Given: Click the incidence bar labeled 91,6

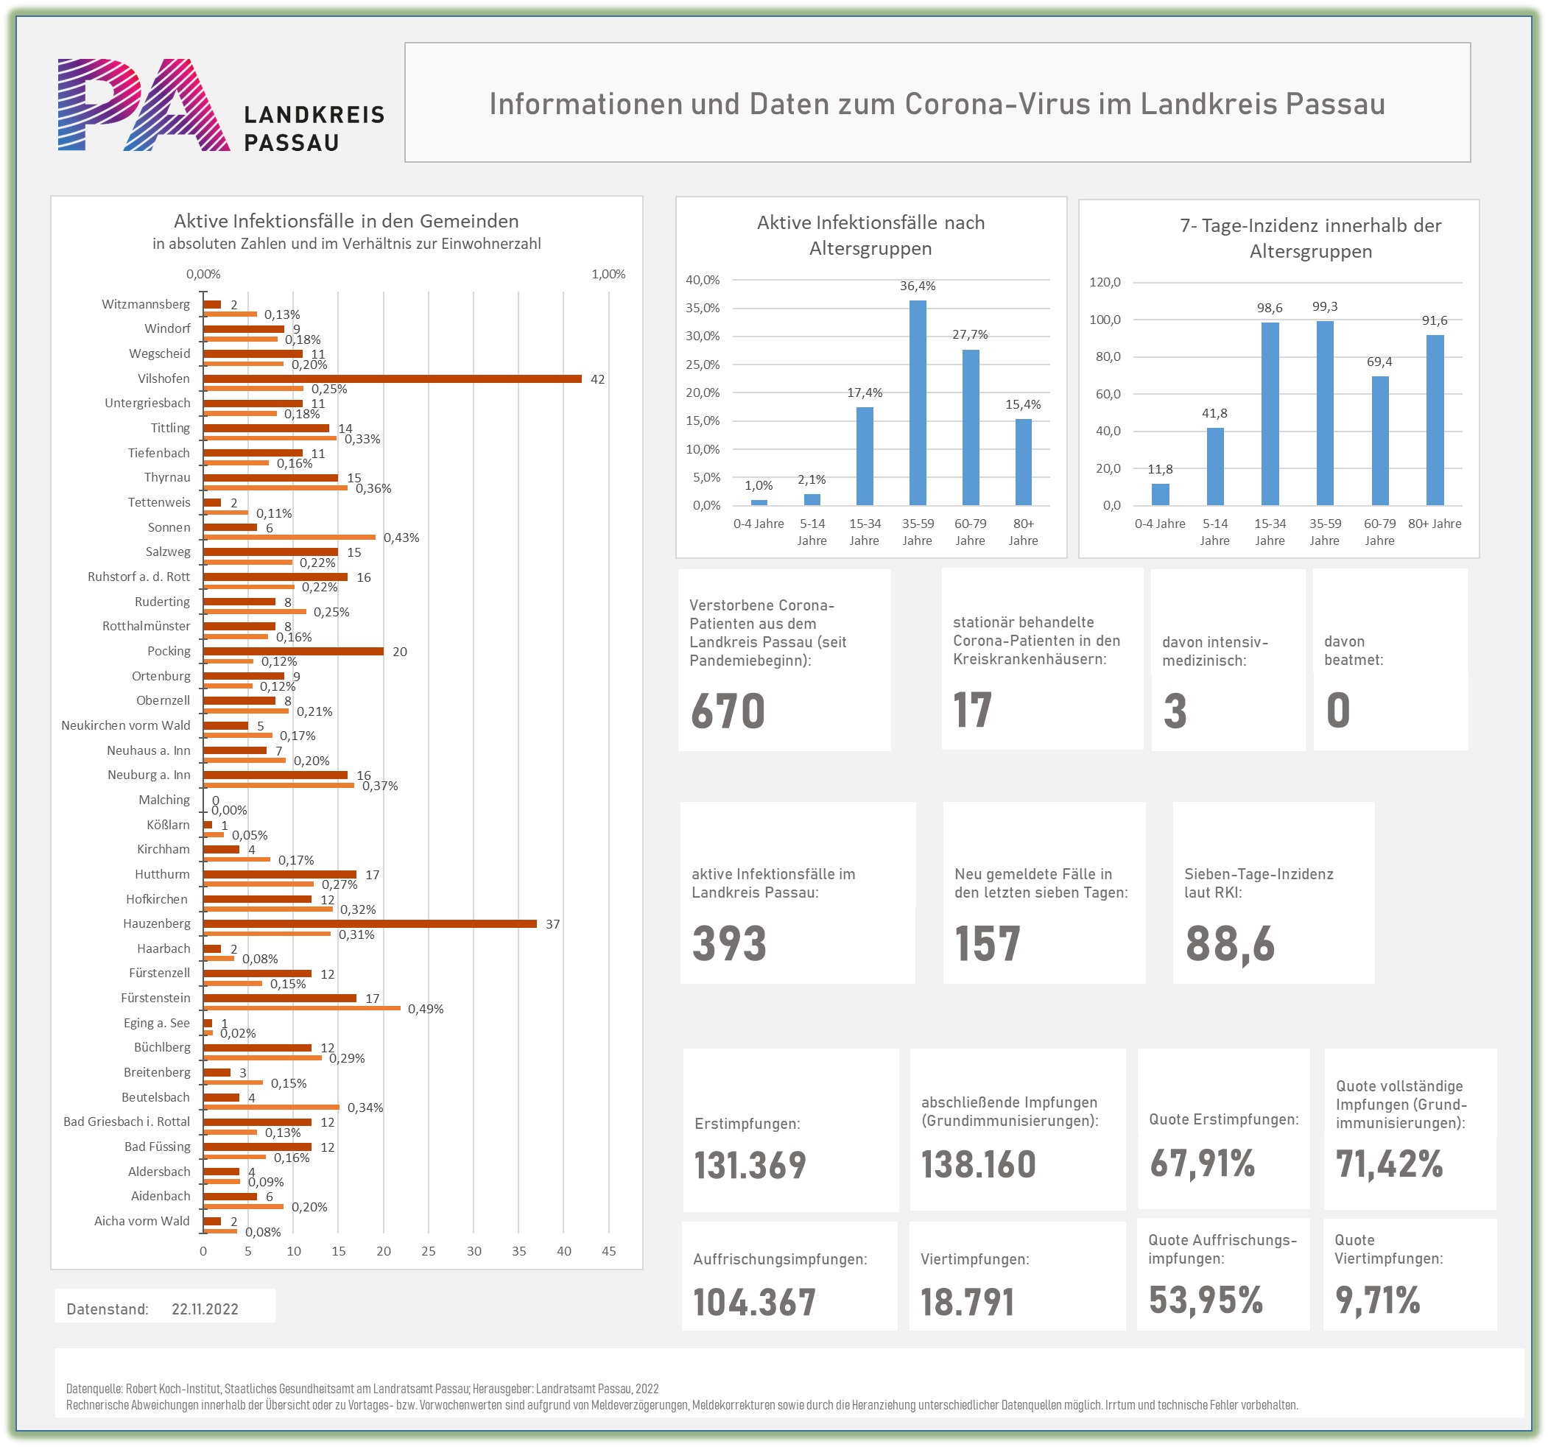Looking at the screenshot, I should click(x=1435, y=420).
